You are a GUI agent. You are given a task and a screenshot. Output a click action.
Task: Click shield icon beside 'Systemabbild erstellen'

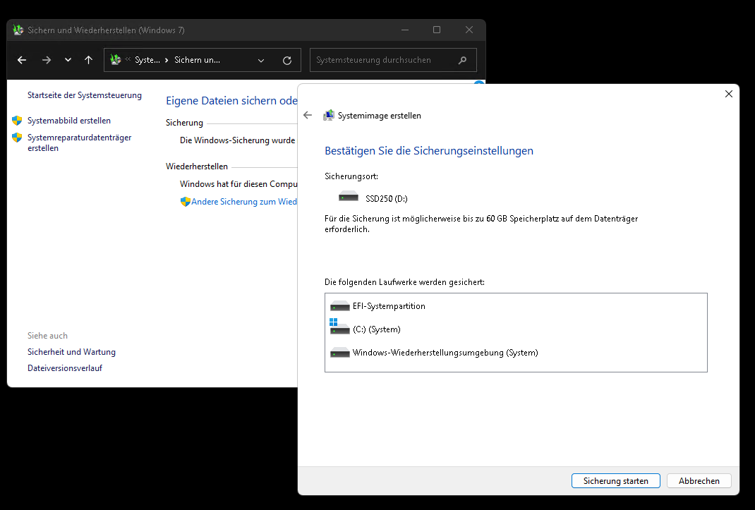pyautogui.click(x=17, y=121)
